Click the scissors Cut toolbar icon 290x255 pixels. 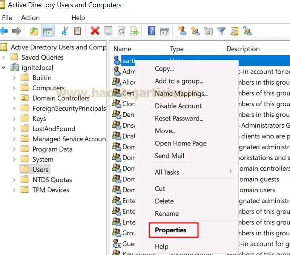click(x=64, y=31)
